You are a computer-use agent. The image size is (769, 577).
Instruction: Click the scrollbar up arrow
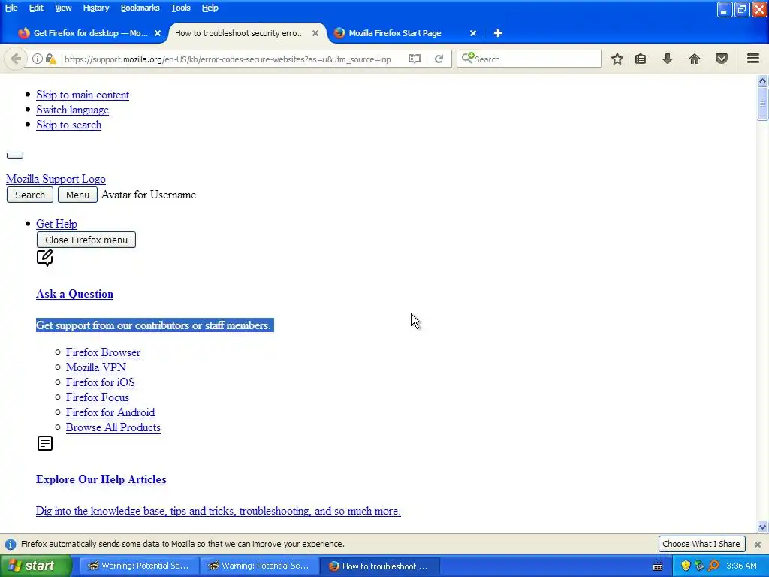(x=762, y=80)
